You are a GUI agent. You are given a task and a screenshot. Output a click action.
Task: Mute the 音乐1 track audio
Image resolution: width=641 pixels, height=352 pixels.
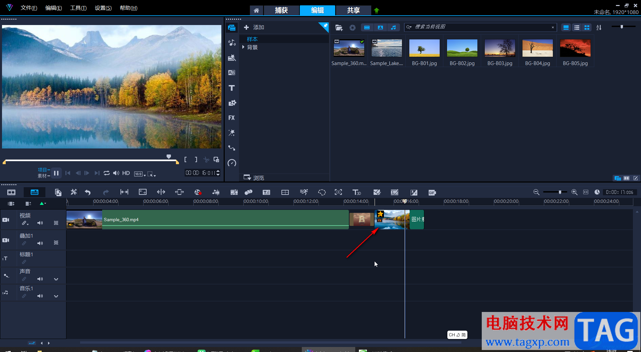tap(40, 296)
